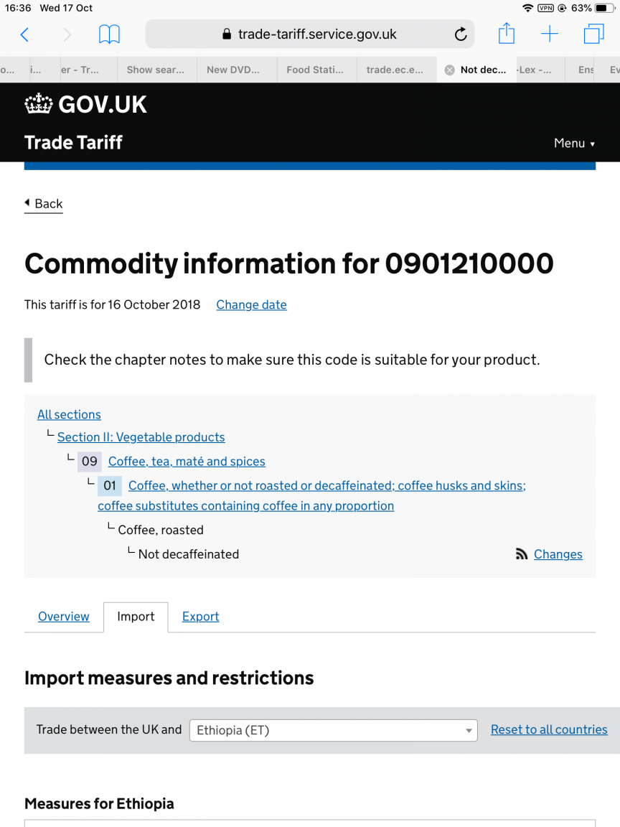Screen dimensions: 620x827
Task: Open the share sheet icon
Action: pos(506,34)
